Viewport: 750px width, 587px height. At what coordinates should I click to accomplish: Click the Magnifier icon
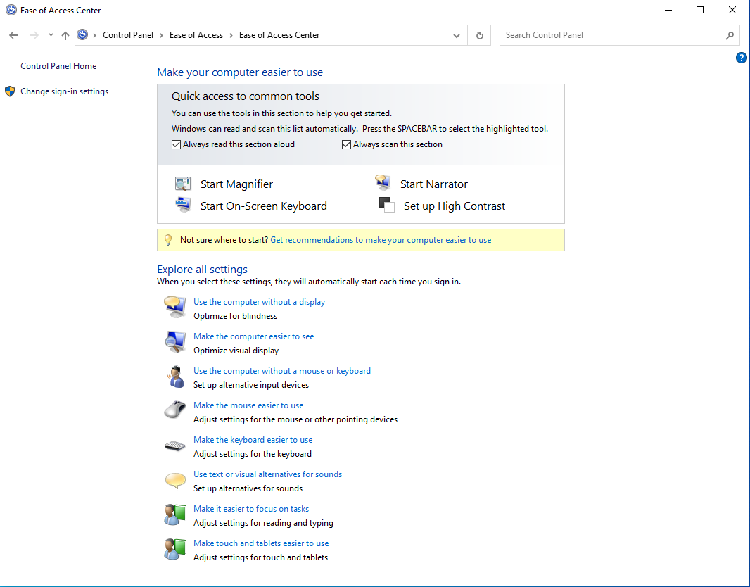[183, 184]
